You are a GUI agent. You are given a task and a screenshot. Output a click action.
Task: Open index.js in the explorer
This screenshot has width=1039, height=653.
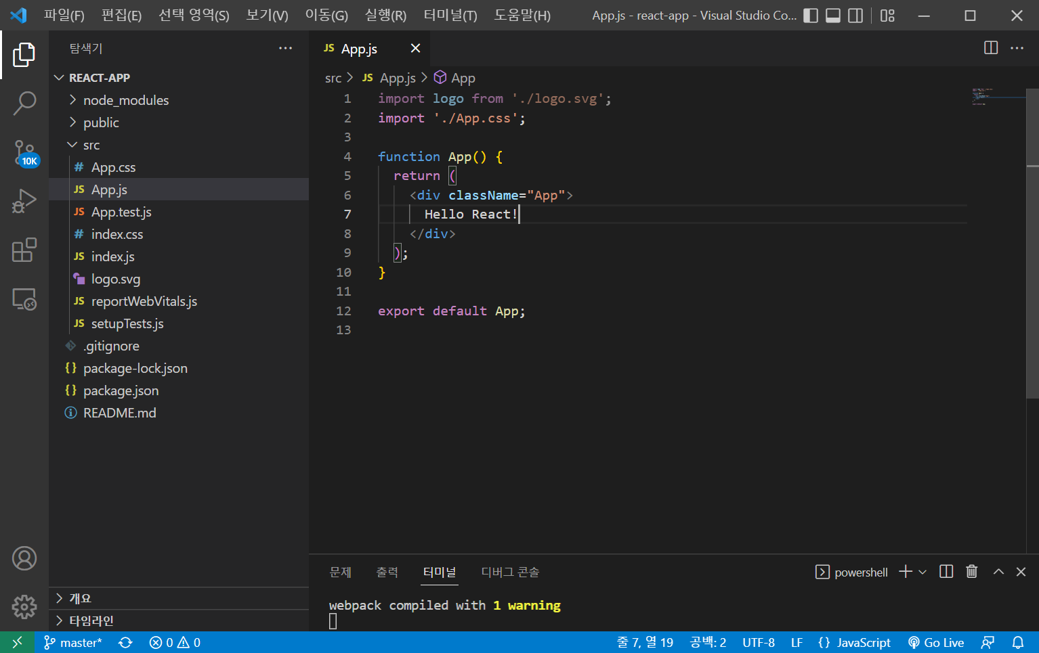coord(179,256)
